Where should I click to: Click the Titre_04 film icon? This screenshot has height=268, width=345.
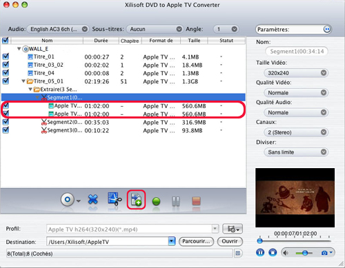(x=30, y=73)
